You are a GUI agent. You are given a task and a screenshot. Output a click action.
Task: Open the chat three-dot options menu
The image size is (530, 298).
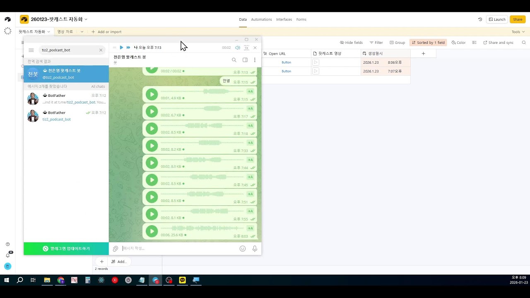coord(255,60)
